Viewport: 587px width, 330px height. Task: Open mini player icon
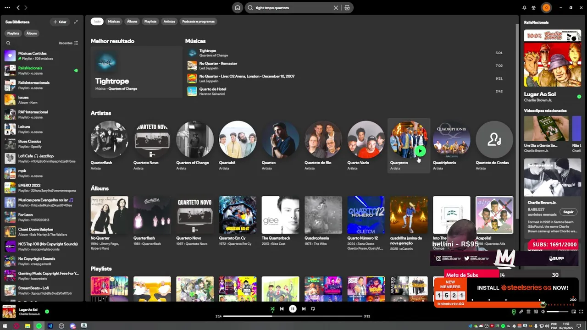pos(573,312)
